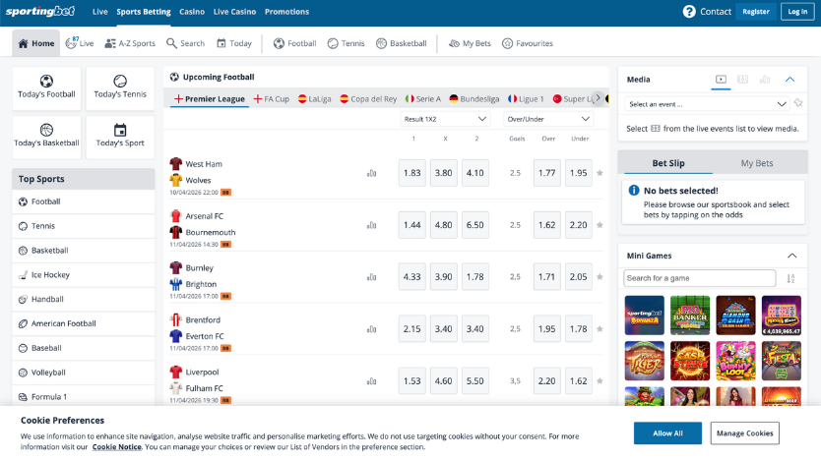The height and width of the screenshot is (460, 821).
Task: Open the Cookie Notice link
Action: (117, 447)
